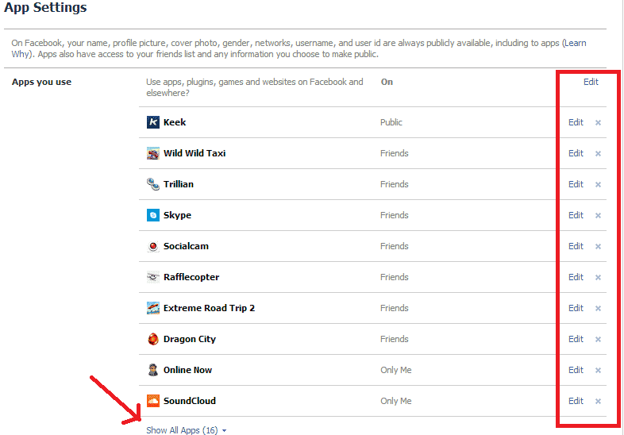Open Edit for the Apps you use setting
The height and width of the screenshot is (435, 624).
pos(591,82)
